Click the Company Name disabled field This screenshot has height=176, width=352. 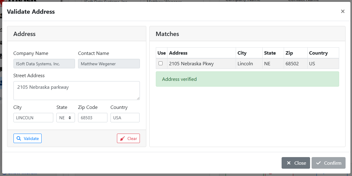(44, 64)
